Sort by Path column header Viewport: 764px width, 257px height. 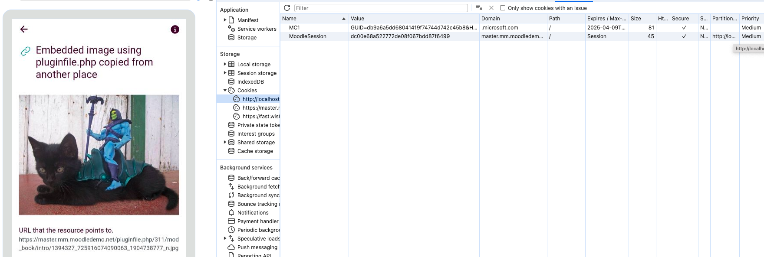tap(566, 19)
